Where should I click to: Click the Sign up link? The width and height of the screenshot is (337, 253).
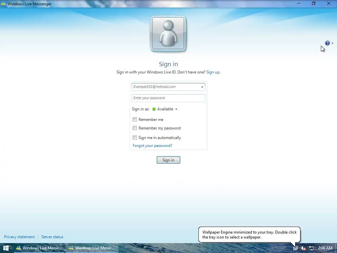[x=213, y=72]
